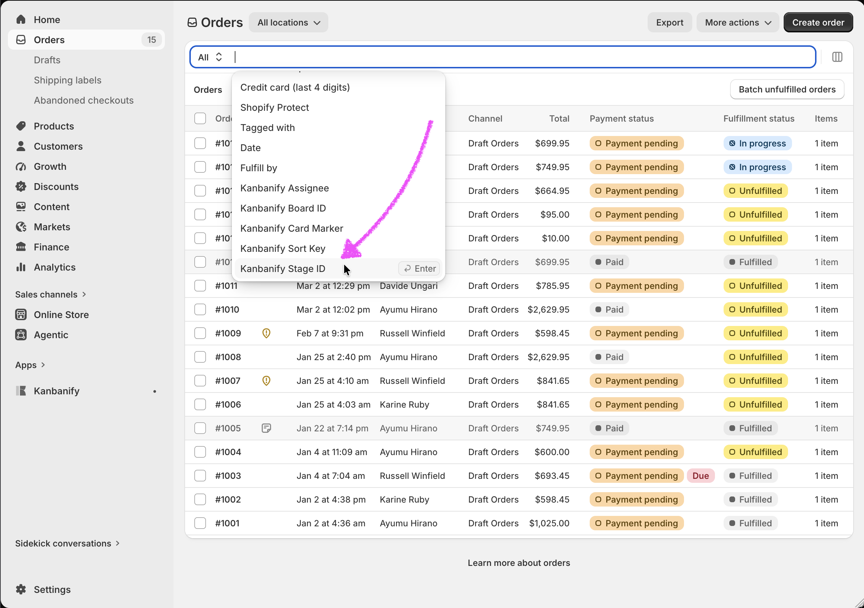Select the checkbox for order #1010
This screenshot has width=864, height=608.
tap(200, 309)
